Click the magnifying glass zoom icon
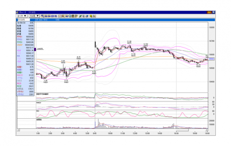This screenshot has width=231, height=146. point(70,16)
